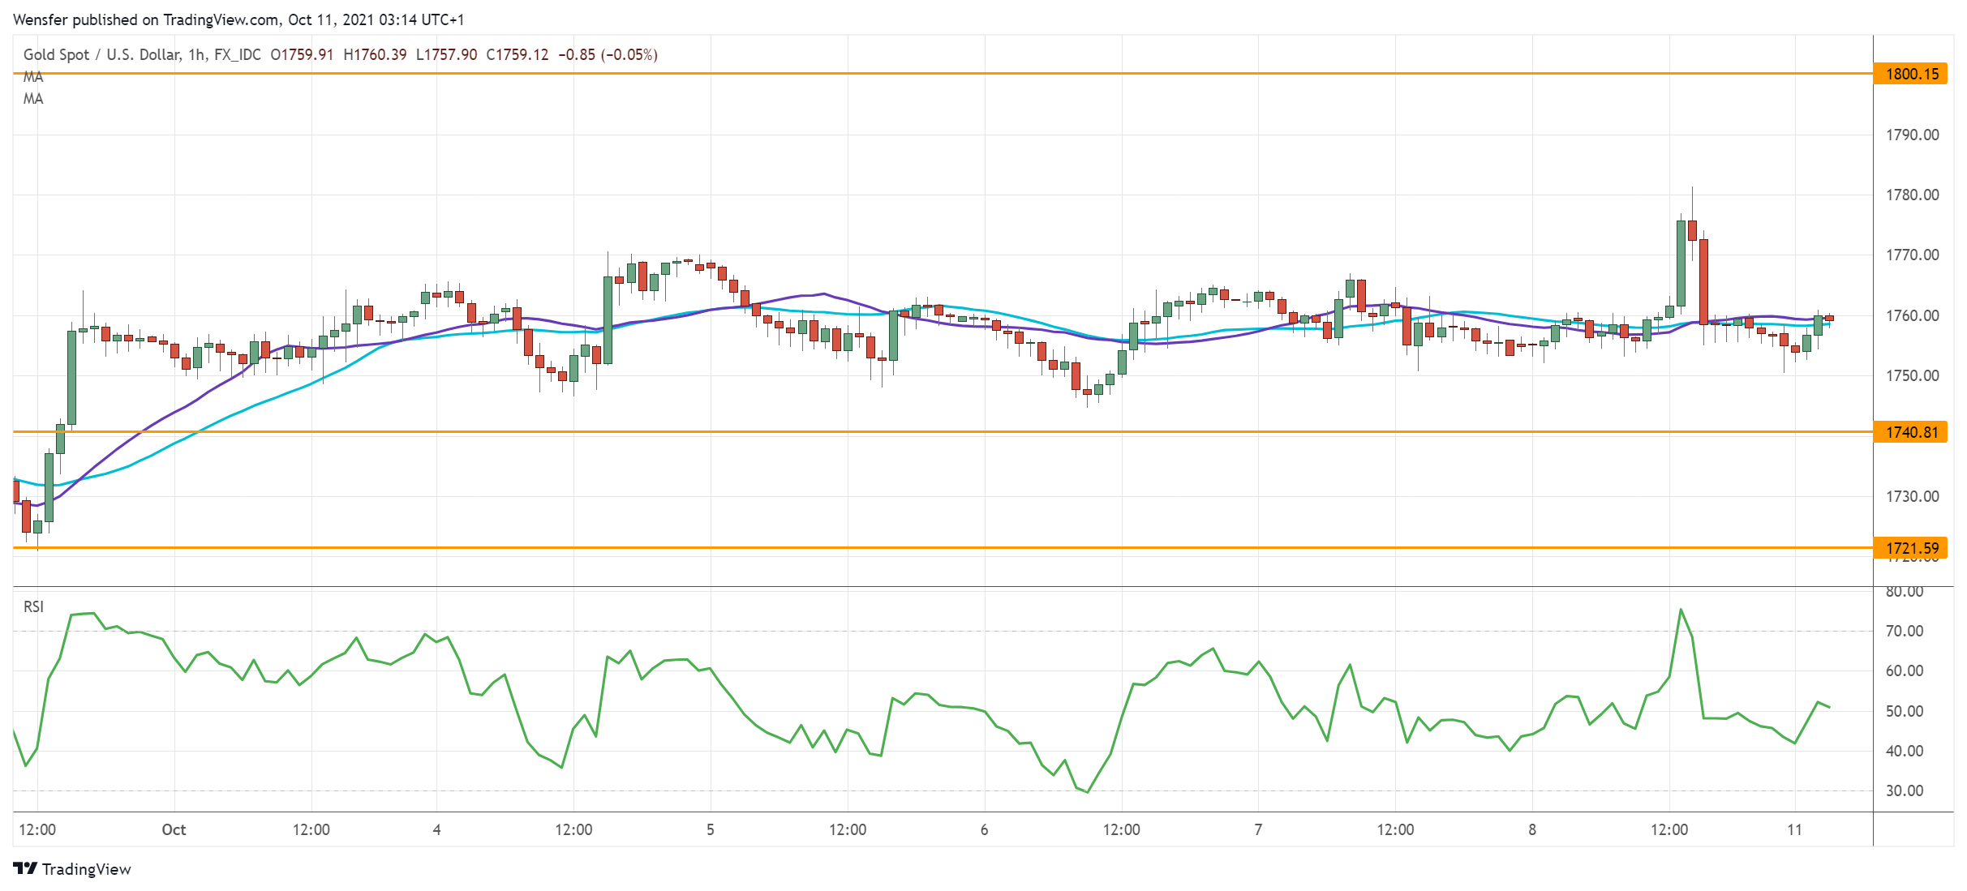Click the Oct date label on time axis

(x=174, y=829)
